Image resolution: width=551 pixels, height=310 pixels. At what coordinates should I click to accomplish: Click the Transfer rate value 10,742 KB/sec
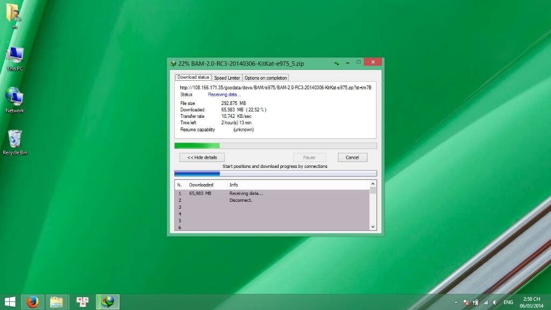[x=236, y=116]
